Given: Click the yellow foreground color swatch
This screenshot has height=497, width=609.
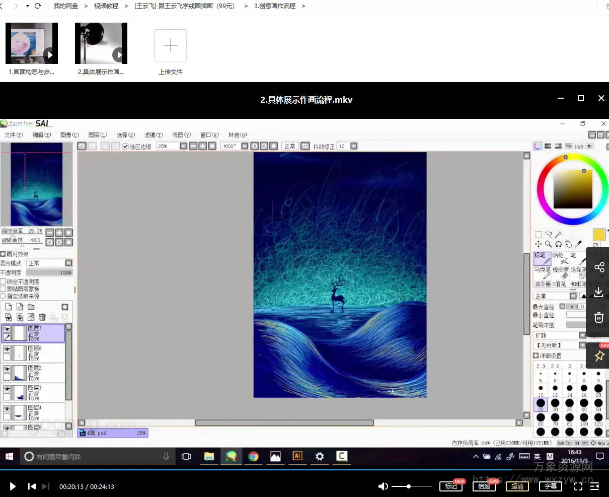Looking at the screenshot, I should coord(598,235).
